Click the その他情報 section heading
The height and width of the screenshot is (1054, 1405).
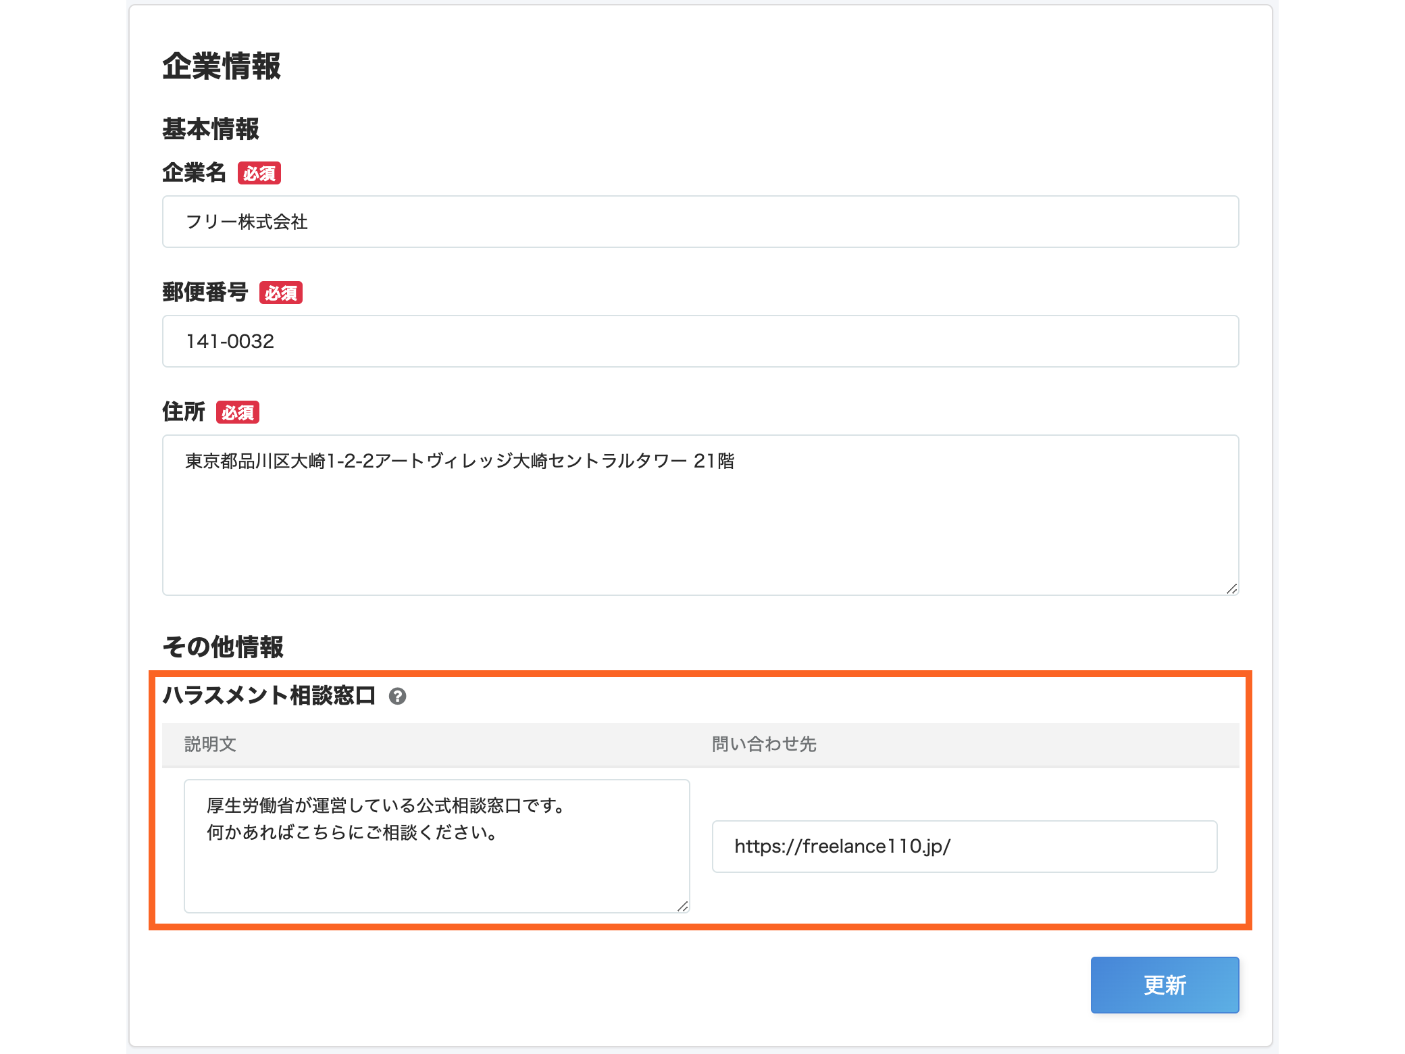(x=223, y=647)
